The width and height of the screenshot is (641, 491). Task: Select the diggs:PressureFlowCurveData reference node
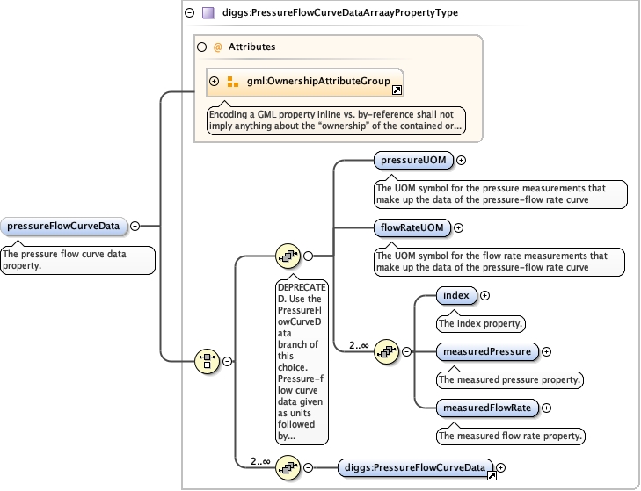[x=415, y=467]
